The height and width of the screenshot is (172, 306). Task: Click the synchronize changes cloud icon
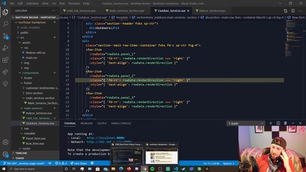[50, 163]
